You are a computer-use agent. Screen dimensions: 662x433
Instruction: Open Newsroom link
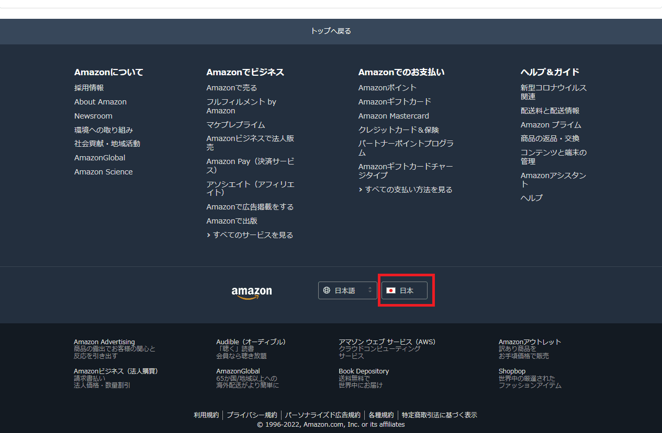pos(93,116)
